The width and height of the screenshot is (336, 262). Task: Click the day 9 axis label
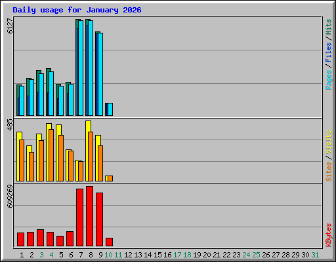[x=100, y=255]
